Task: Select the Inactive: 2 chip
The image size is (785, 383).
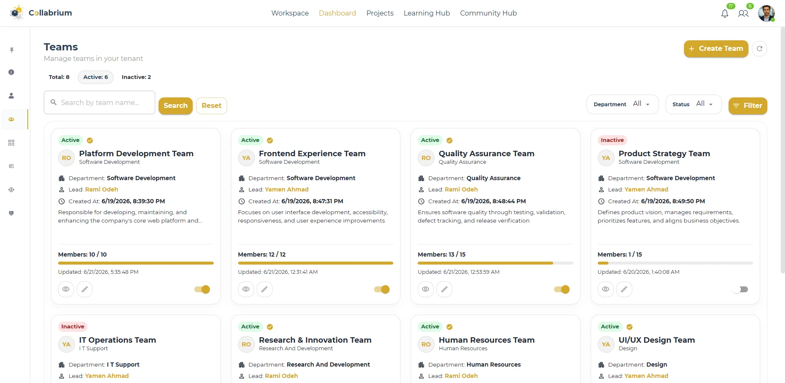Action: pos(136,77)
